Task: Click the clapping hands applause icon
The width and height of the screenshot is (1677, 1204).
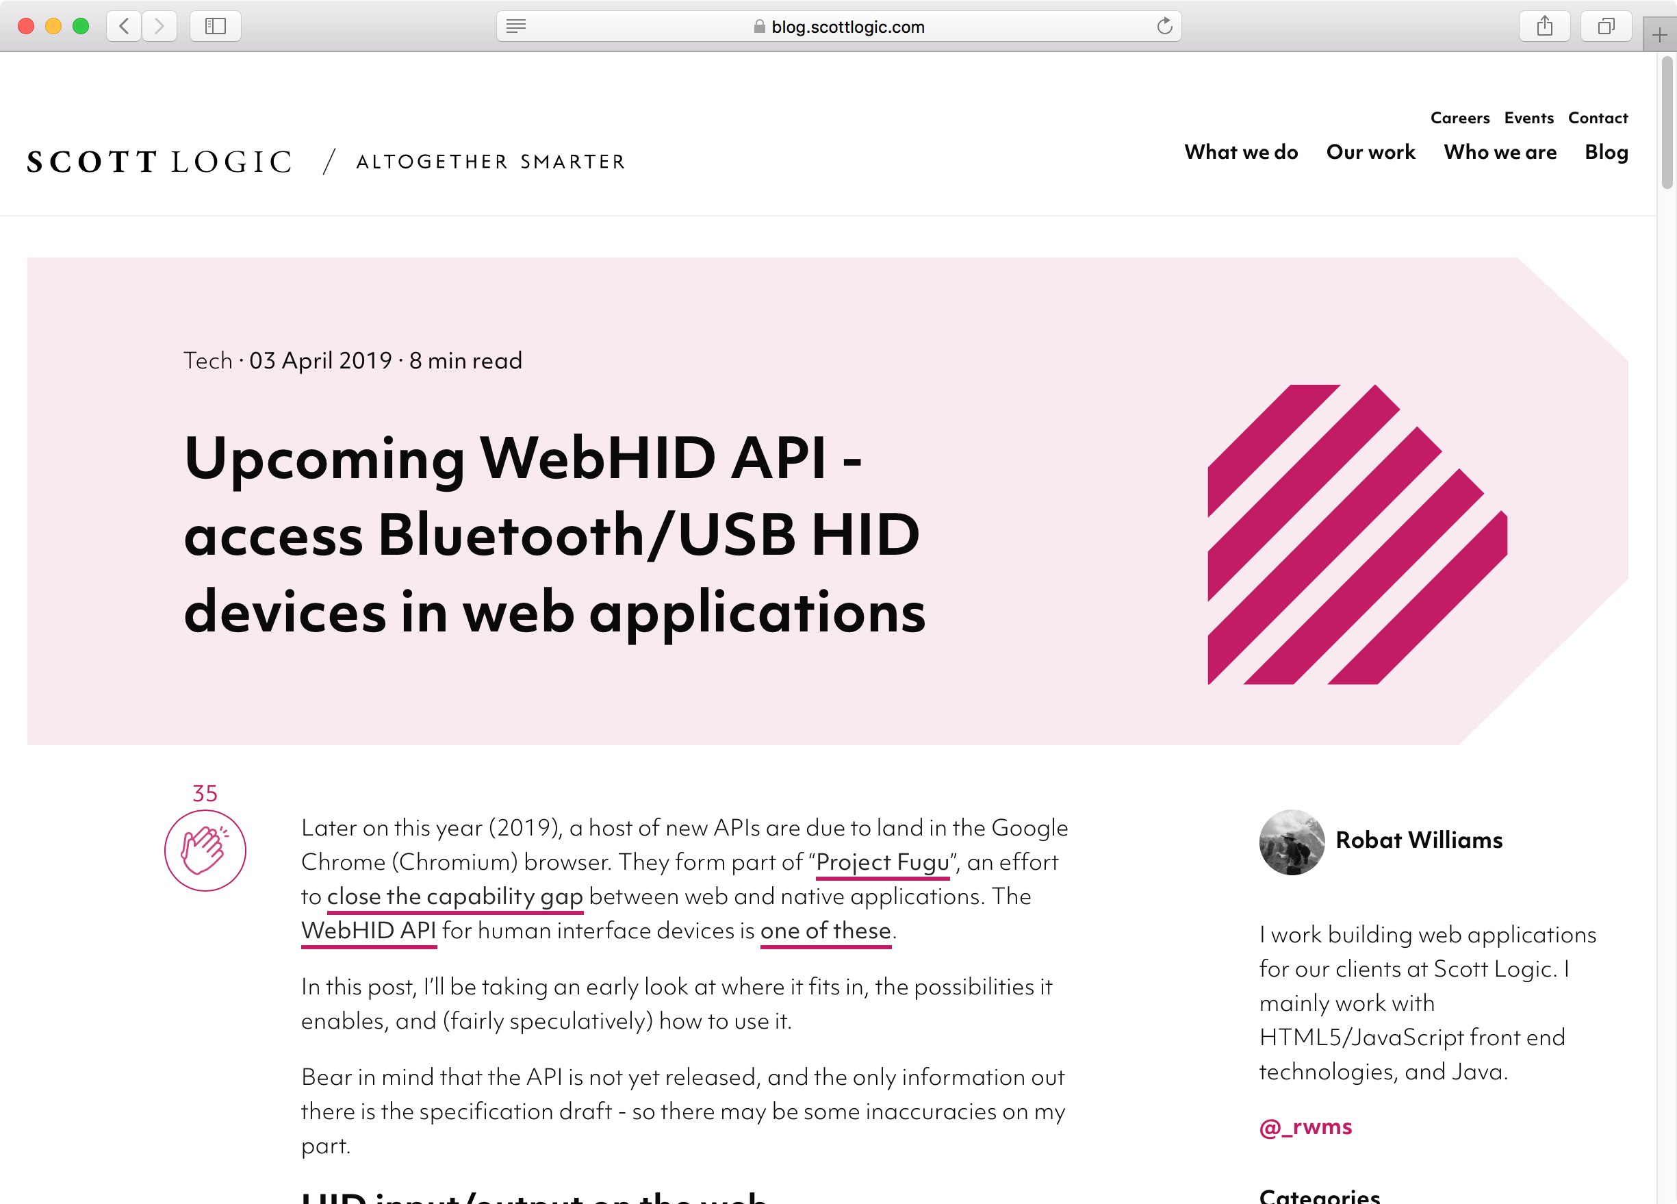Action: (x=205, y=851)
